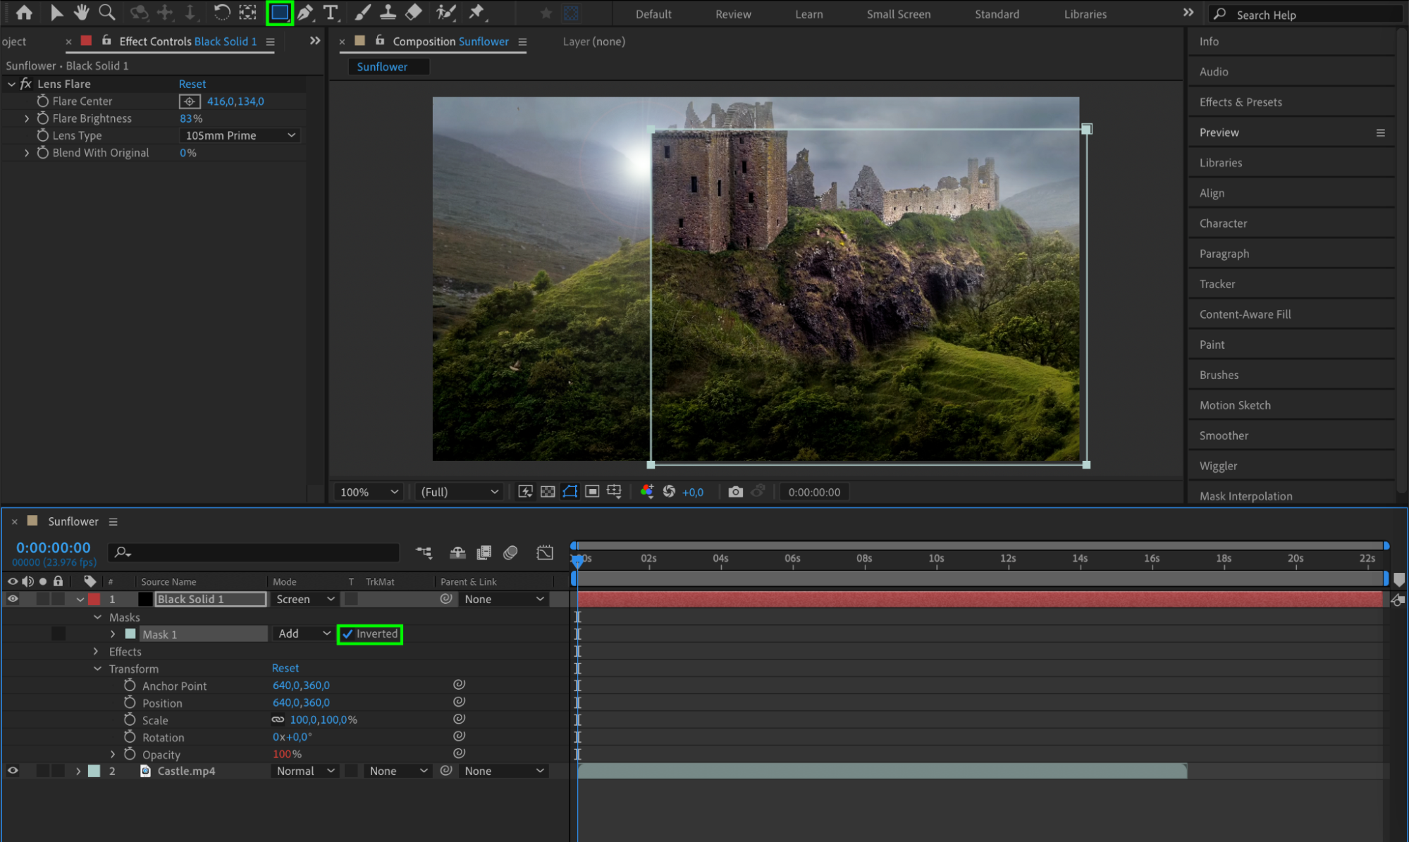Select the Eraser tool
Screen dimensions: 1409x842
414,12
